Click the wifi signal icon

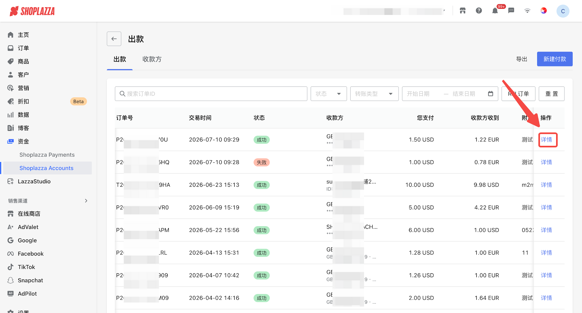527,11
